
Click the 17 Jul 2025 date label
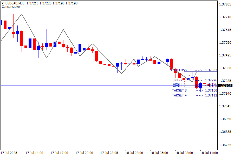pyautogui.click(x=9, y=153)
